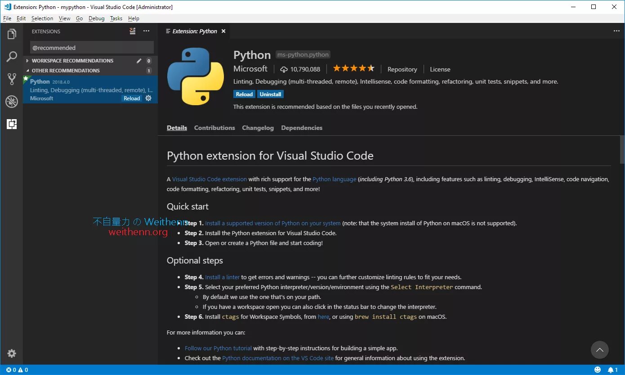Image resolution: width=625 pixels, height=375 pixels.
Task: Select the Extensions view icon
Action: click(12, 124)
